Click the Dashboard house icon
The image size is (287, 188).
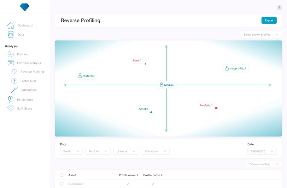click(11, 26)
